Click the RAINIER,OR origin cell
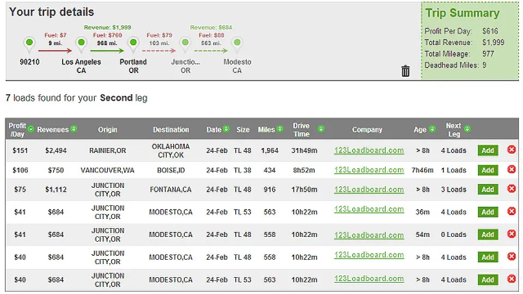The image size is (523, 294). 107,151
